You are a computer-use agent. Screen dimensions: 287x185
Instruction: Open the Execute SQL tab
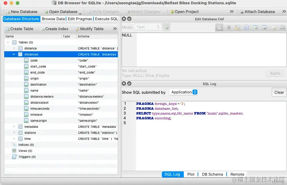[x=107, y=19]
